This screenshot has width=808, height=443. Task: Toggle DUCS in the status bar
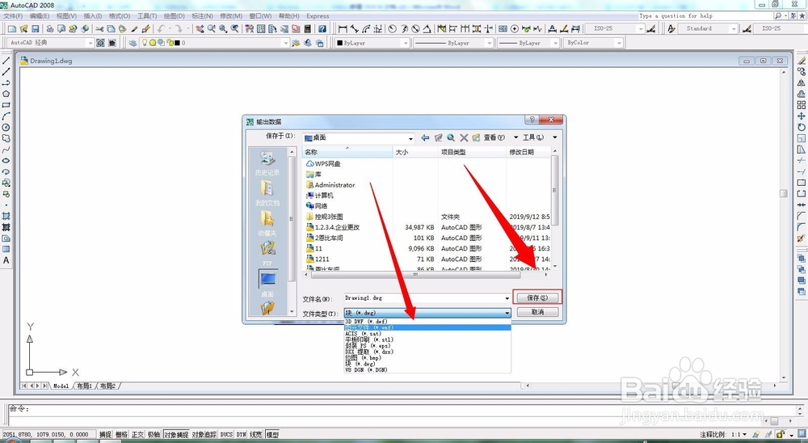[227, 435]
